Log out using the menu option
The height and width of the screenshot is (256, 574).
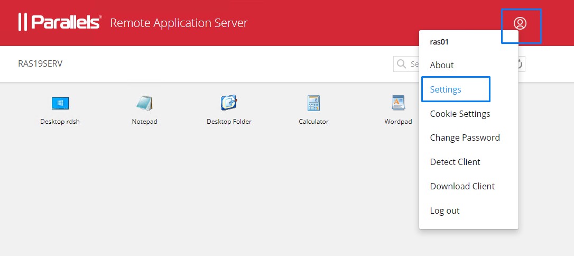(x=445, y=211)
